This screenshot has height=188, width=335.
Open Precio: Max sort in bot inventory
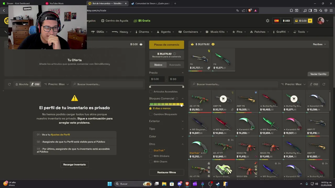point(293,84)
